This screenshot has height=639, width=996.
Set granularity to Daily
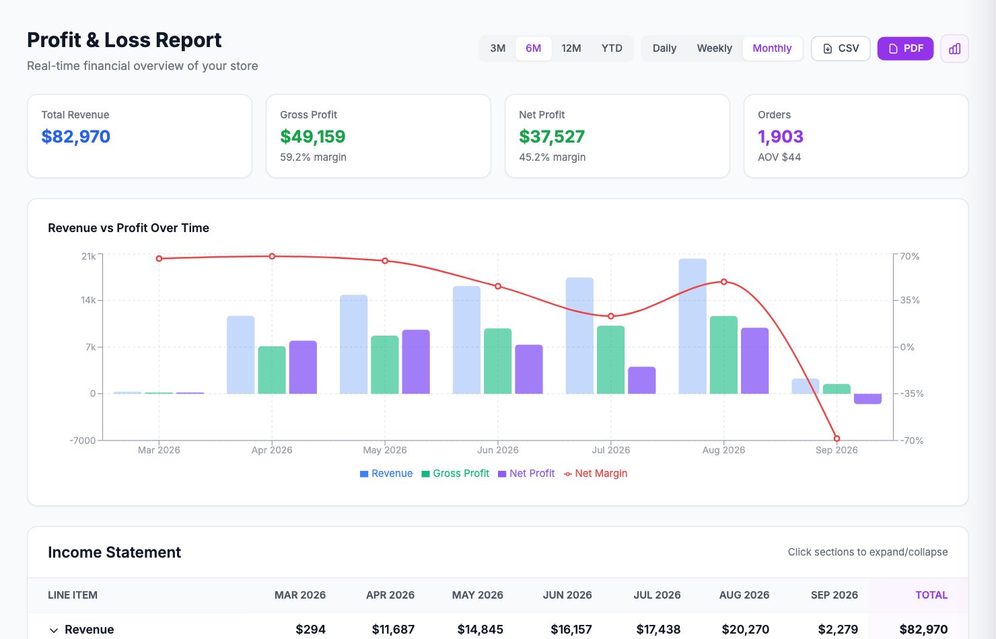pyautogui.click(x=664, y=48)
